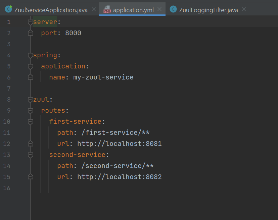Viewport: 278px width, 220px height.
Task: Click the server key on line 1
Action: tap(45, 22)
